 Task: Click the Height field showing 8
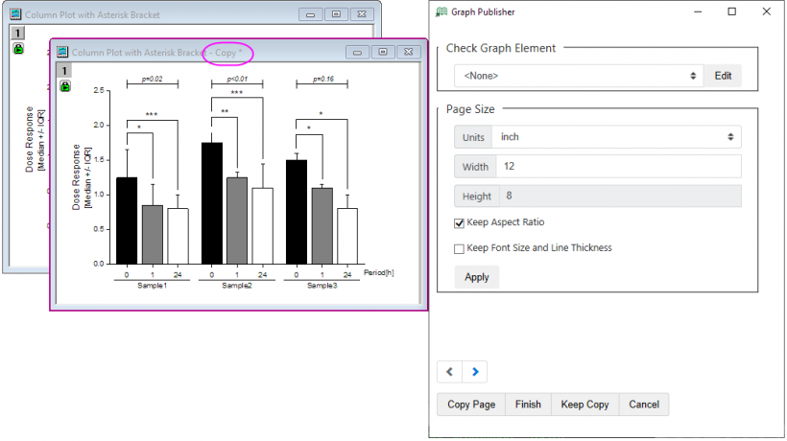620,196
